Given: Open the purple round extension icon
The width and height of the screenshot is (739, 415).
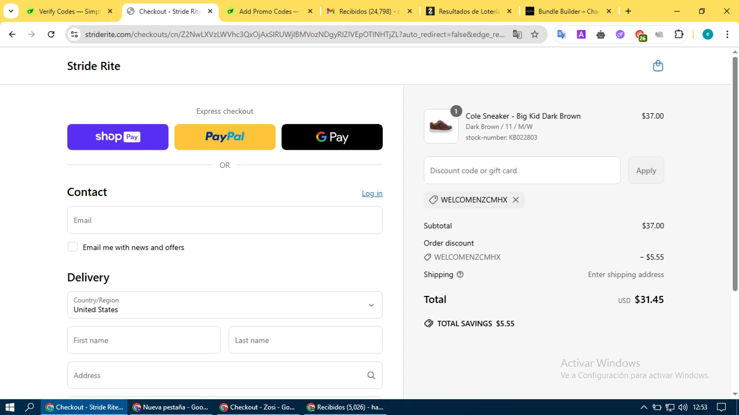Looking at the screenshot, I should (x=620, y=34).
